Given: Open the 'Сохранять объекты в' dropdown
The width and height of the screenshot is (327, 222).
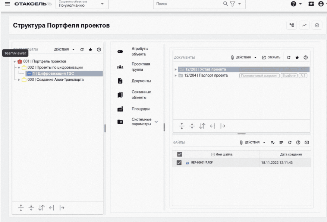Looking at the screenshot, I should (x=82, y=4).
